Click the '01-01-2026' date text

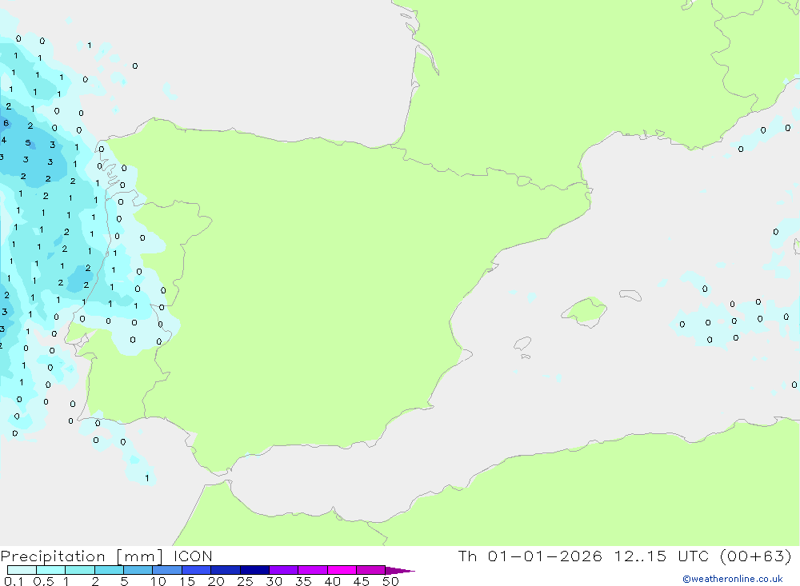pyautogui.click(x=545, y=556)
